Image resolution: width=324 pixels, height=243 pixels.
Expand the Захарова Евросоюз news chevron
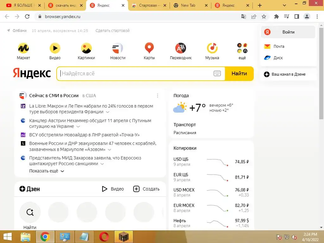(102, 164)
